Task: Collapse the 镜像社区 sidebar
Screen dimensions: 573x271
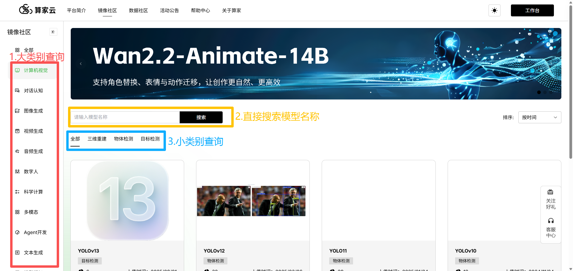Action: pos(53,32)
